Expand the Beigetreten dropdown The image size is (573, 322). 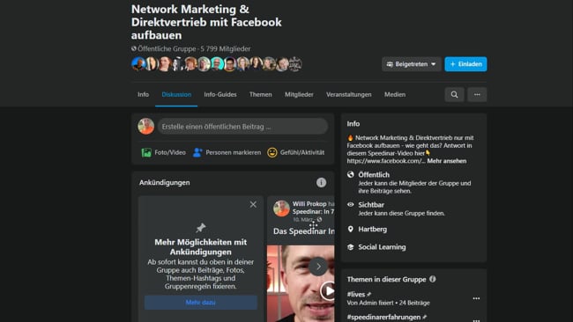pyautogui.click(x=412, y=64)
